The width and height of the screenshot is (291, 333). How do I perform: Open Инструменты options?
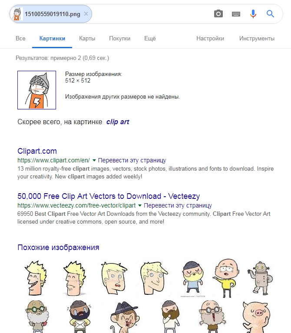tap(257, 39)
